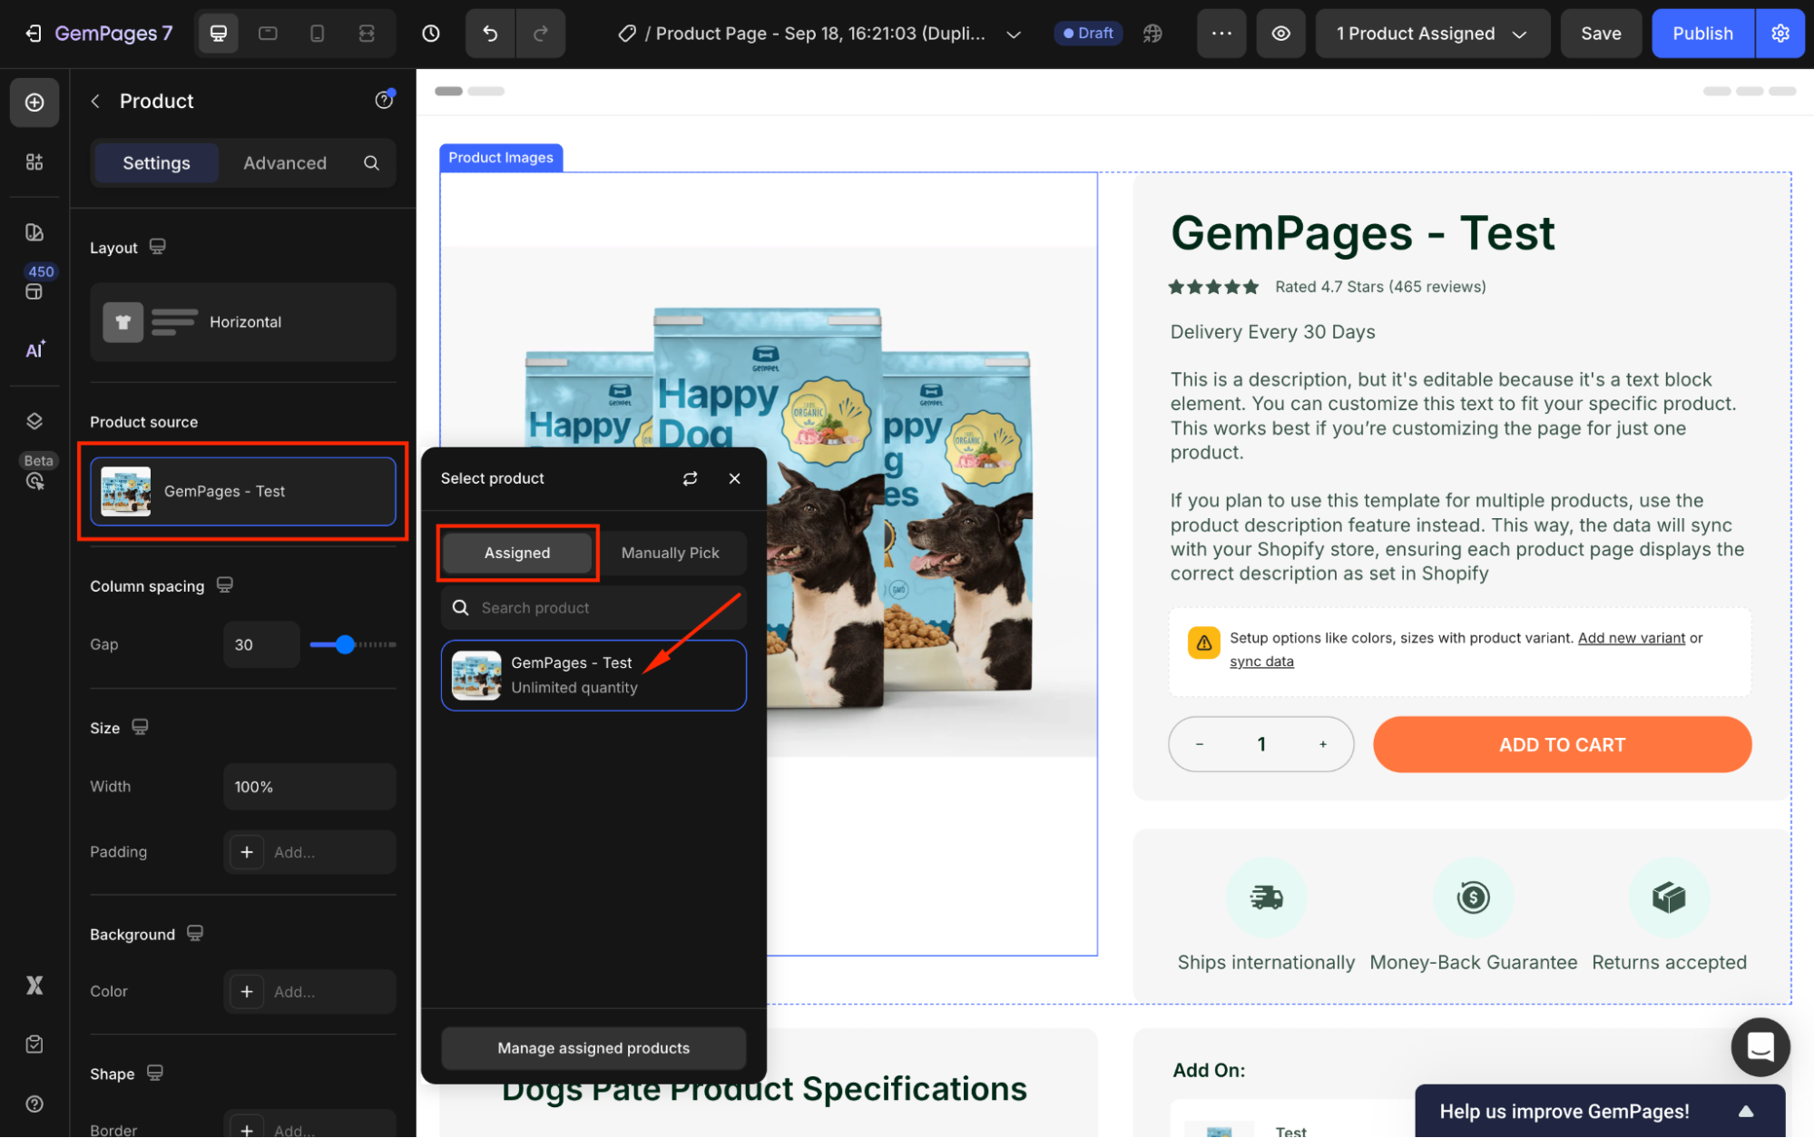The width and height of the screenshot is (1814, 1138).
Task: Open the AI assistant sidebar icon
Action: coord(34,350)
